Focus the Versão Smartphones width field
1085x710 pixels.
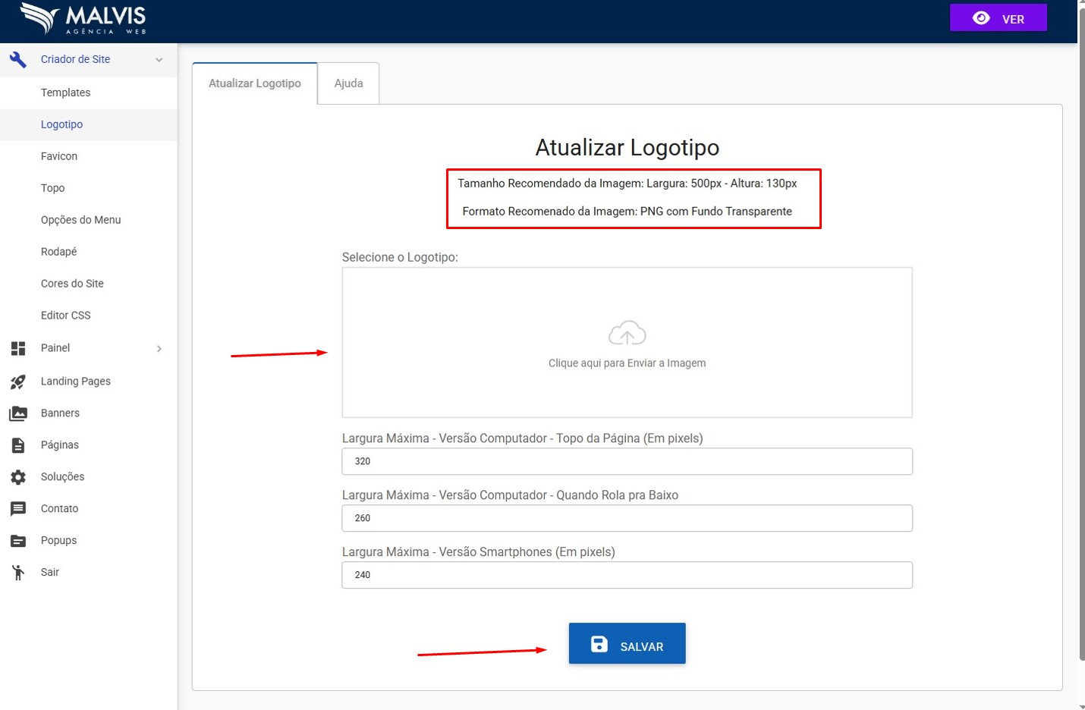627,575
